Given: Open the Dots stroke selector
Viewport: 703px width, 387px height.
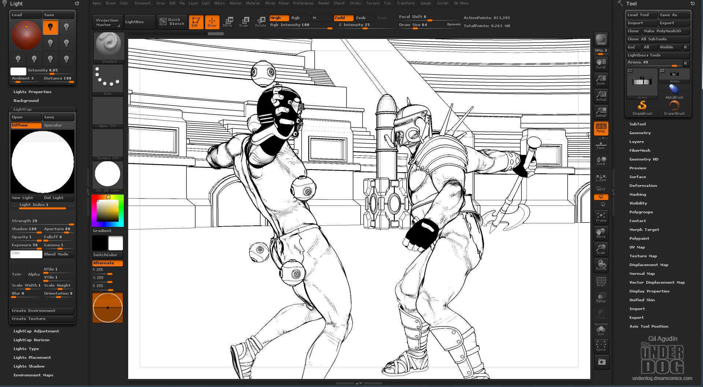Looking at the screenshot, I should (x=108, y=80).
